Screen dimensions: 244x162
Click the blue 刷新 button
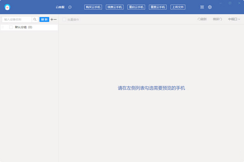[44, 19]
